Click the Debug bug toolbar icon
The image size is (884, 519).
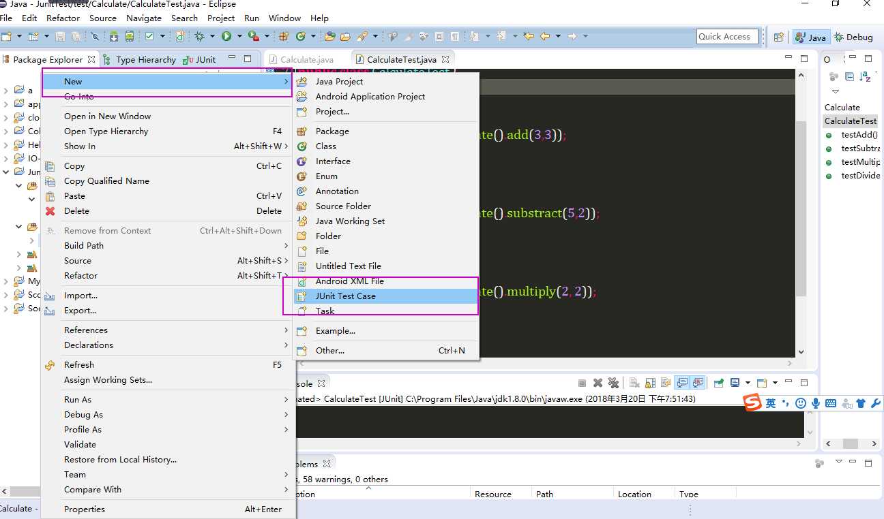(x=199, y=36)
